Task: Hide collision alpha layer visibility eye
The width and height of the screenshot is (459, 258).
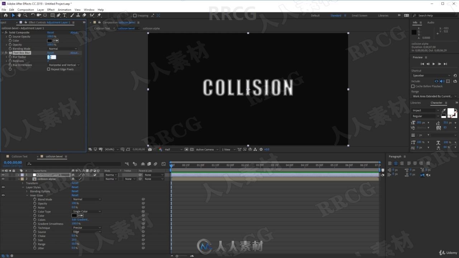Action: [x=3, y=179]
